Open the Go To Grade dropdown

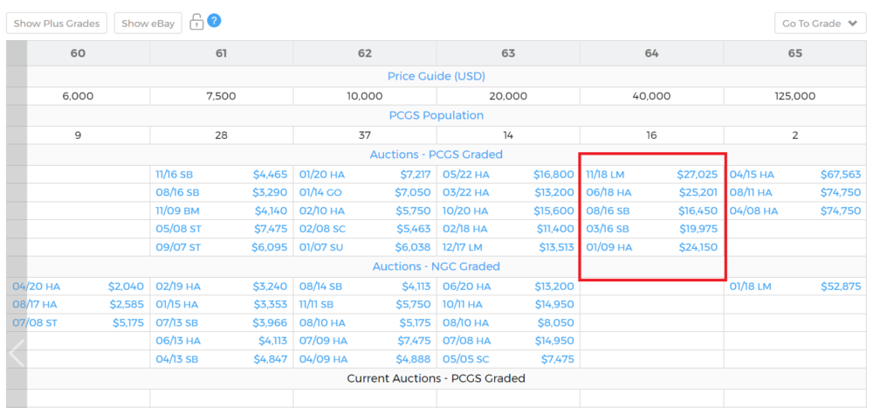pyautogui.click(x=820, y=24)
